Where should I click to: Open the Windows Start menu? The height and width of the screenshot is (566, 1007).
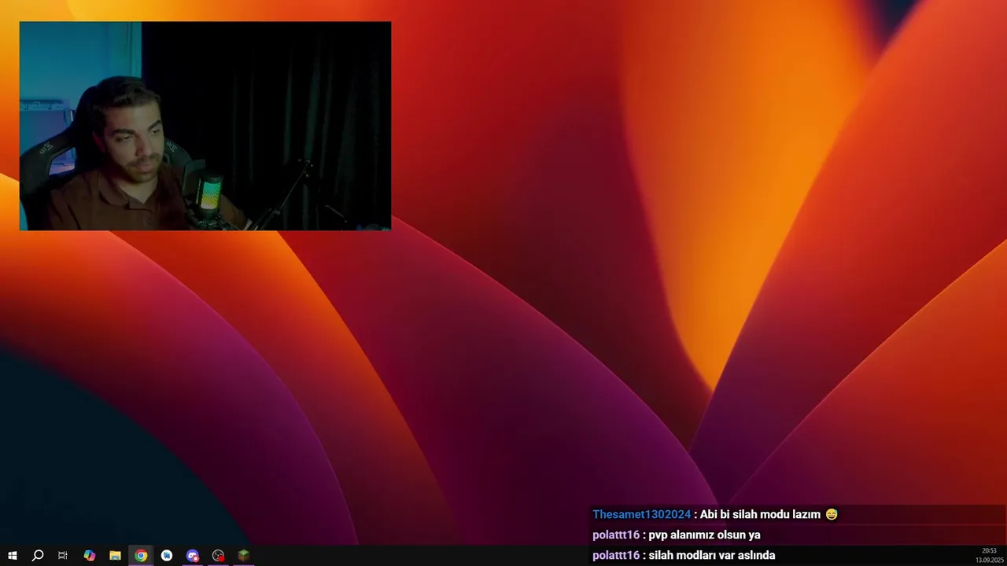(x=12, y=556)
